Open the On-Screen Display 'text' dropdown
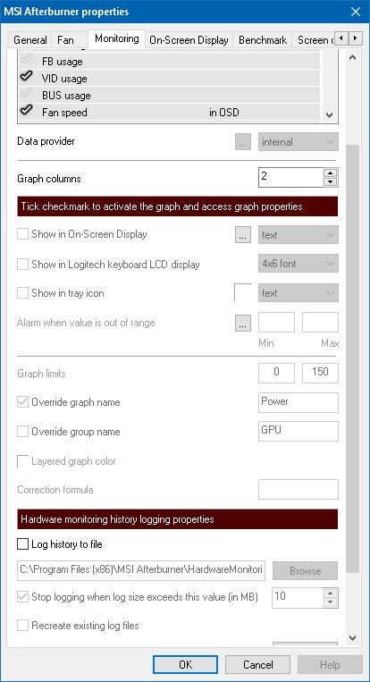 point(299,235)
